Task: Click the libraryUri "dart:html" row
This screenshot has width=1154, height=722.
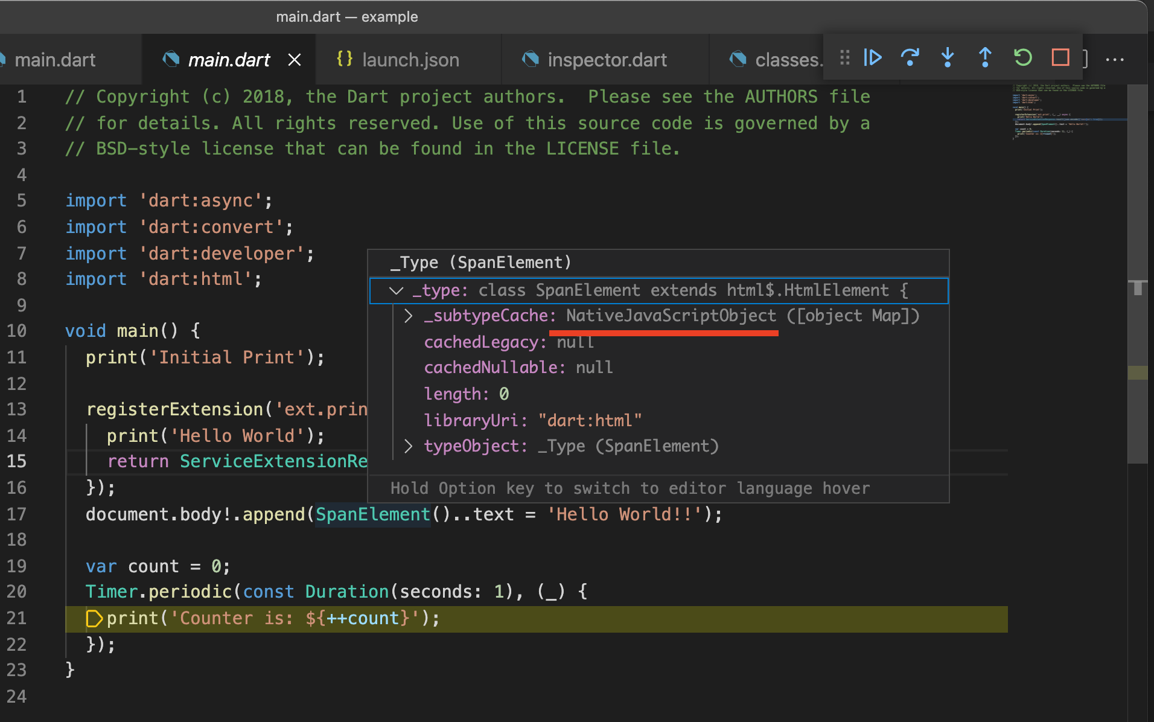Action: 658,420
